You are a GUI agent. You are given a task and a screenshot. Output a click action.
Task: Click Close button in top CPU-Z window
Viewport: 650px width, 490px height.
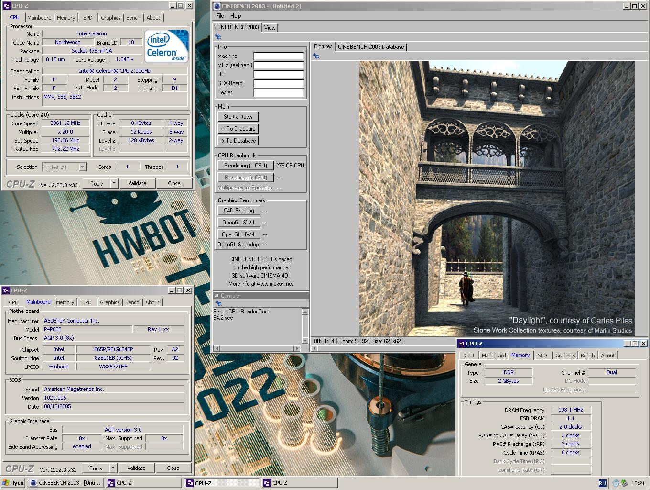[x=174, y=183]
